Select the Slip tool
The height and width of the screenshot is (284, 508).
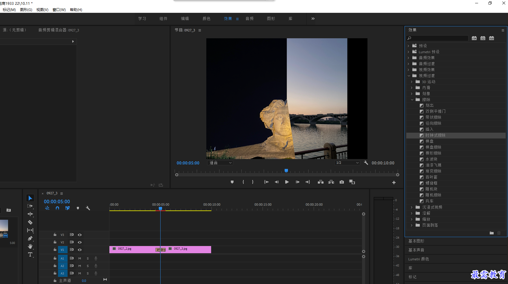(30, 230)
